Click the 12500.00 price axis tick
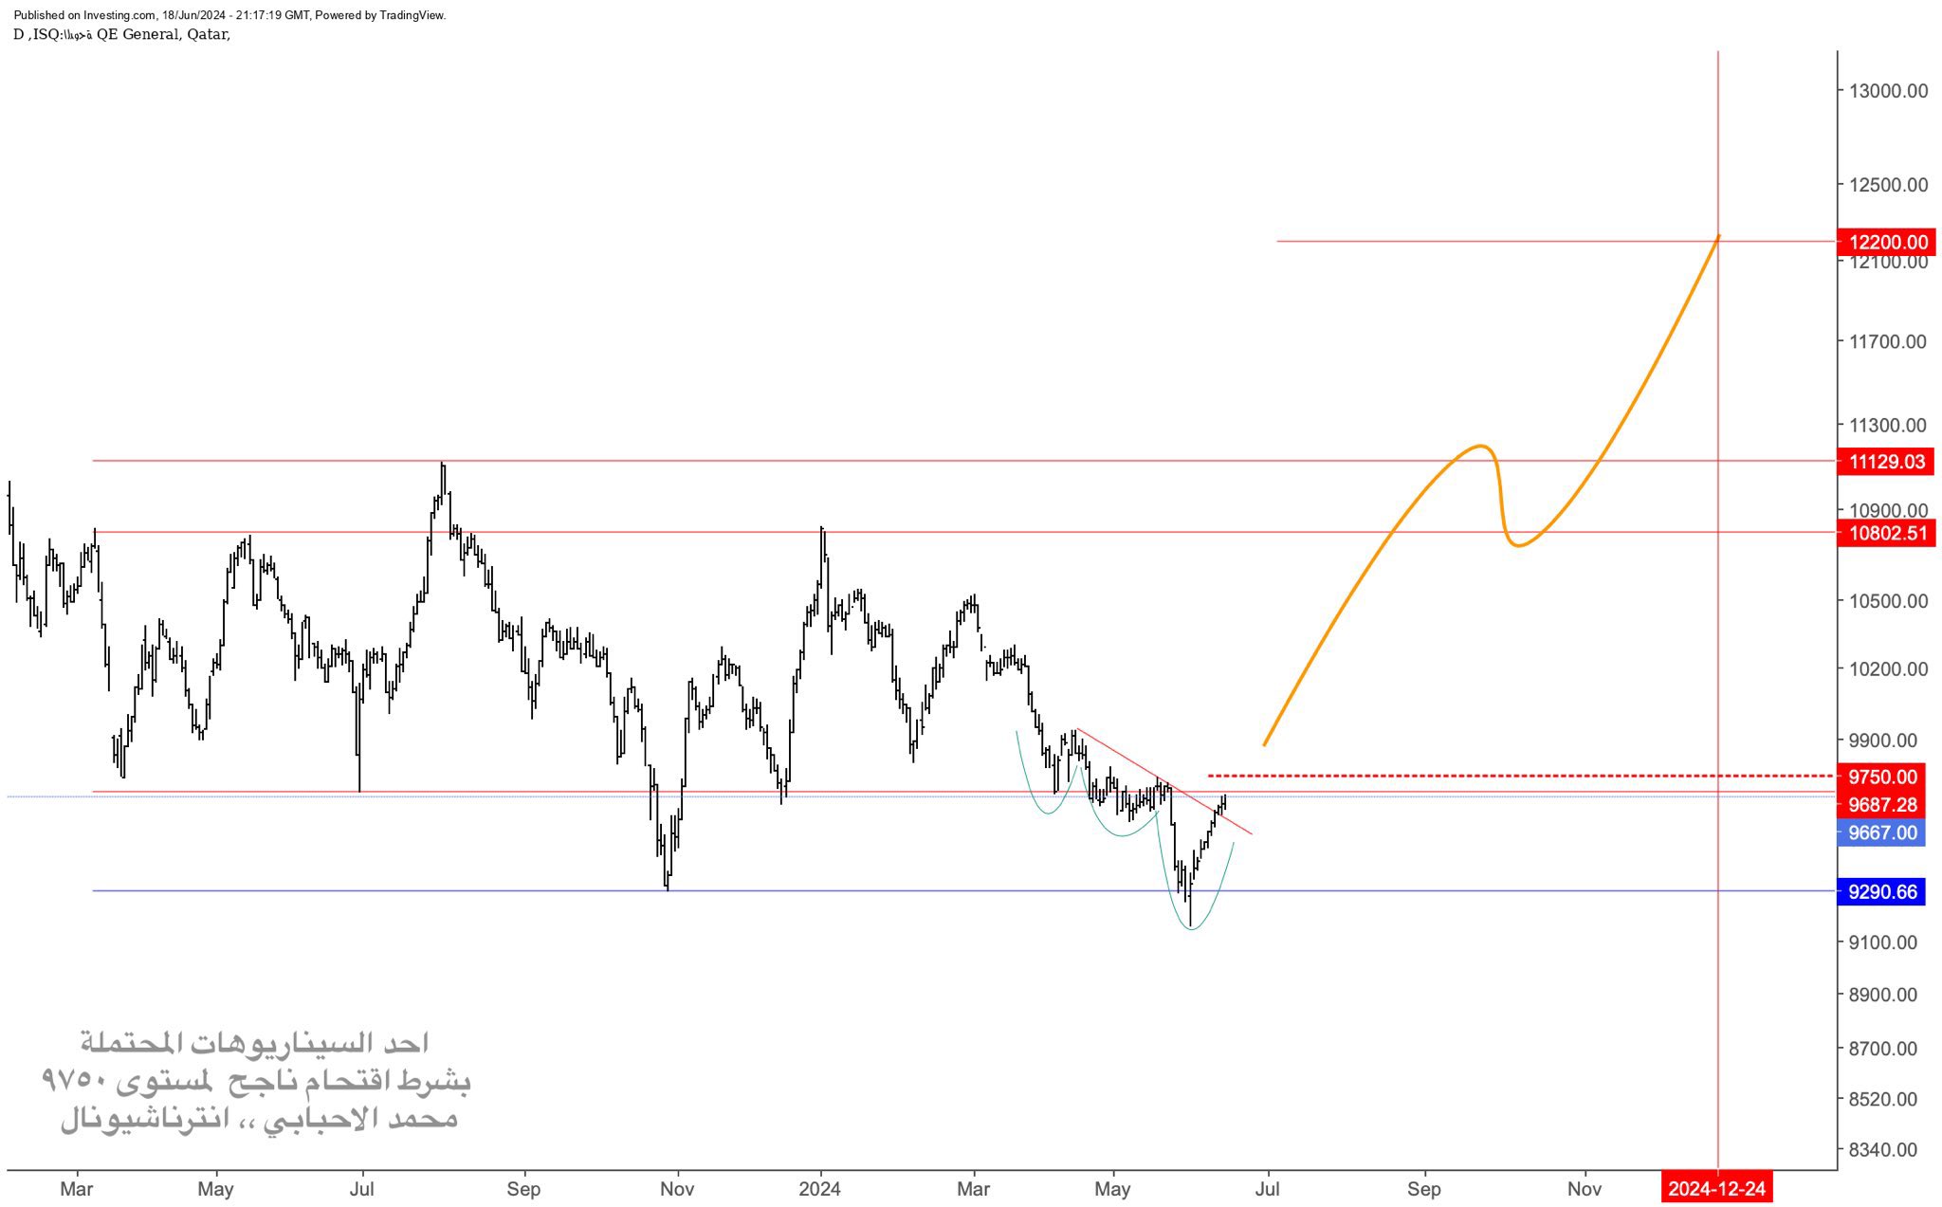Screen dimensions: 1942x1207 pyautogui.click(x=1888, y=185)
